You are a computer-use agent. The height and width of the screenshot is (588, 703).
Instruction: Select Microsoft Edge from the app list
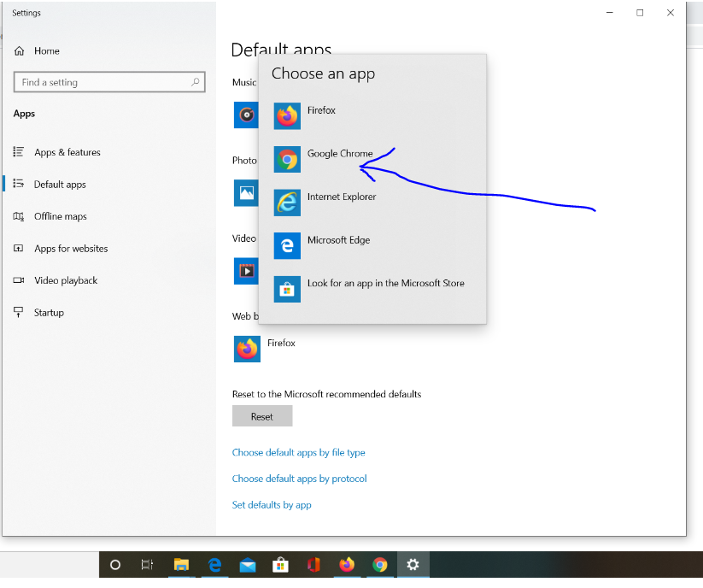[338, 240]
